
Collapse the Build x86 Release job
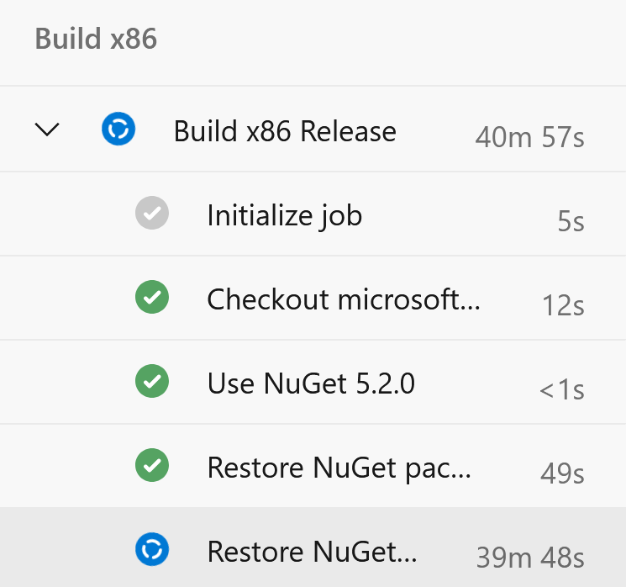[x=49, y=130]
